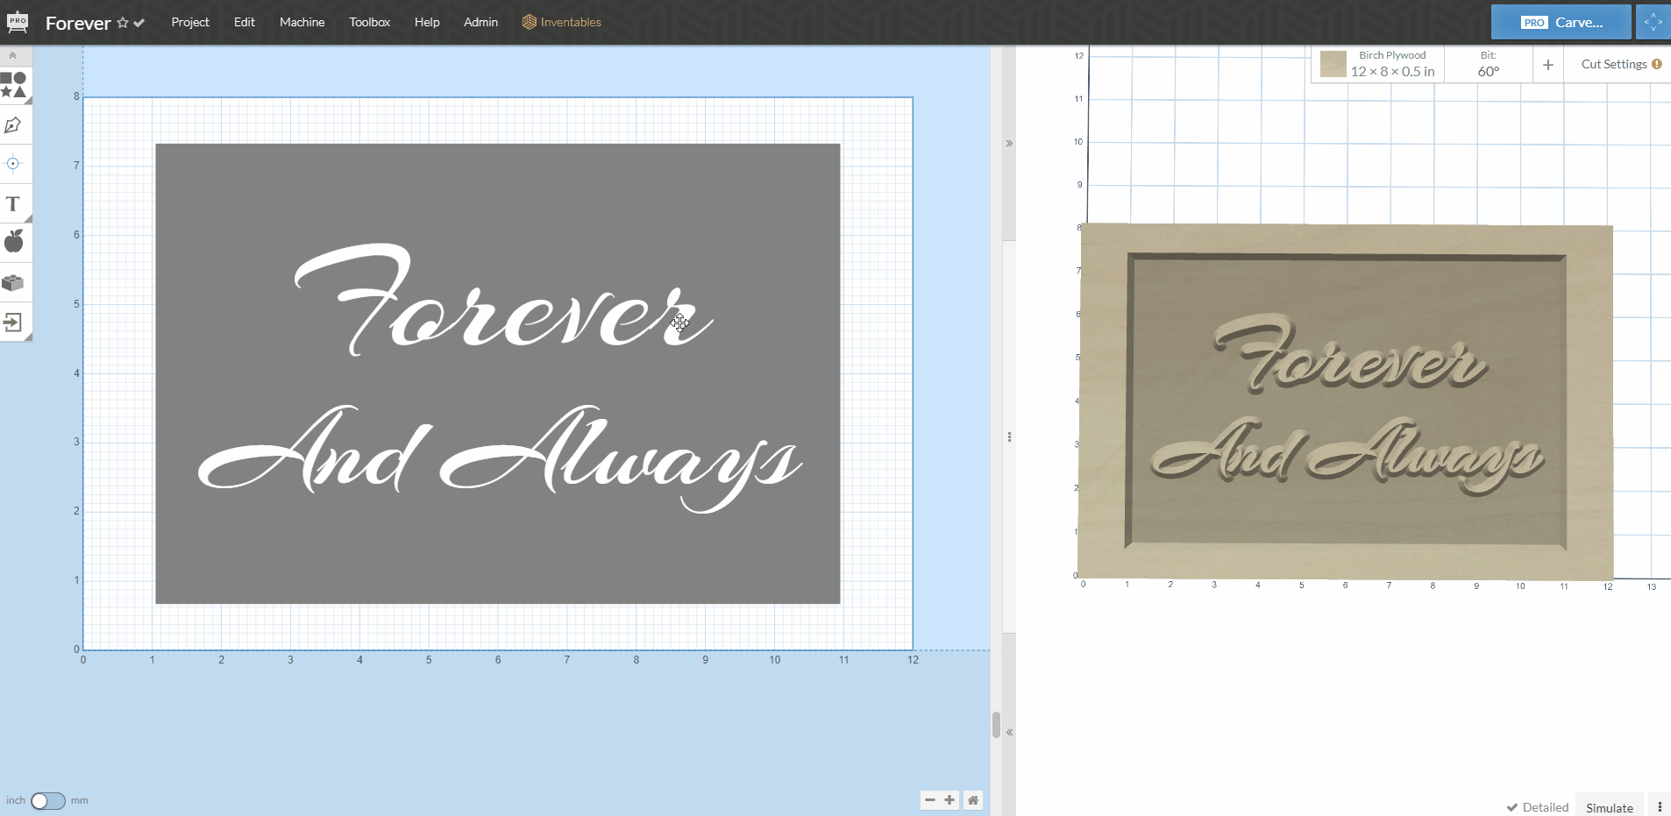The width and height of the screenshot is (1671, 816).
Task: Open the Machine menu
Action: 302,22
